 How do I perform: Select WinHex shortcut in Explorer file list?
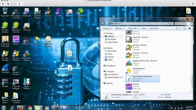tap(142, 86)
